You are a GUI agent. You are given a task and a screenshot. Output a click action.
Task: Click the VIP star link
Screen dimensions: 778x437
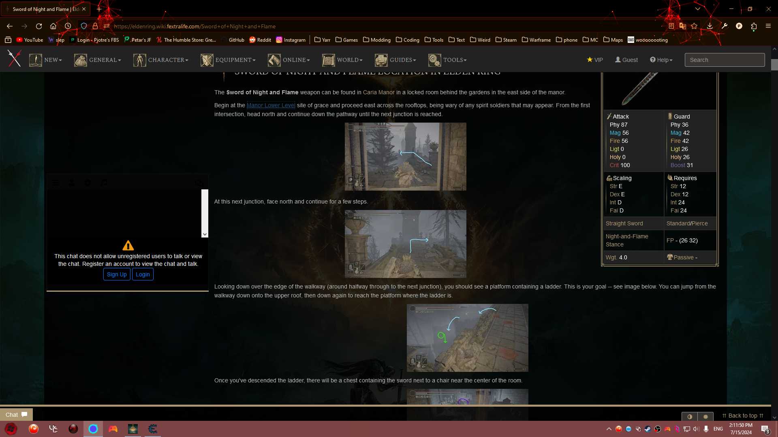coord(595,60)
